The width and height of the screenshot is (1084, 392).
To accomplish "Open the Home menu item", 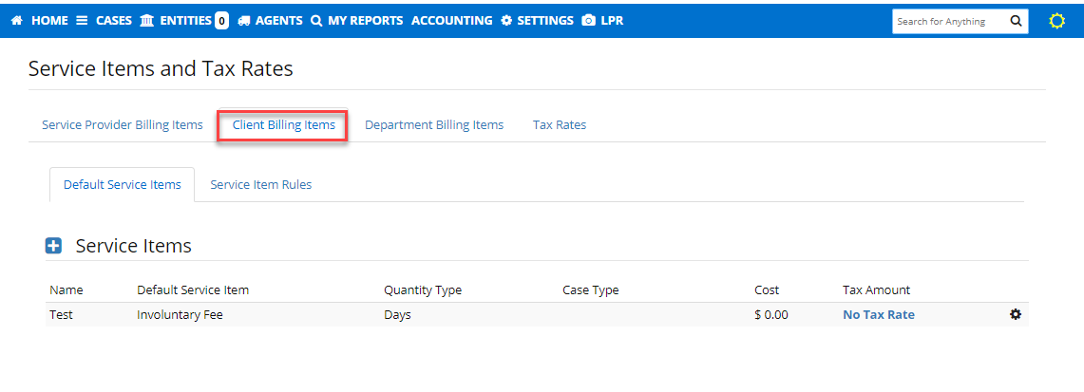I will [x=40, y=21].
